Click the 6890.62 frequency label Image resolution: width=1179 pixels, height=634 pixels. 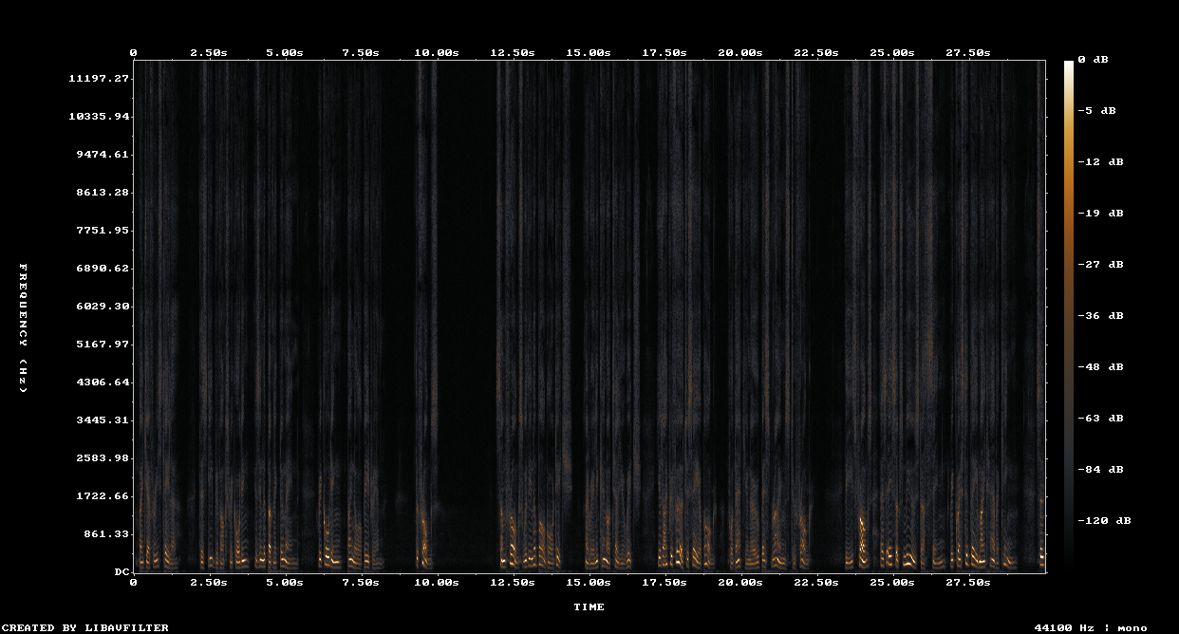(103, 268)
